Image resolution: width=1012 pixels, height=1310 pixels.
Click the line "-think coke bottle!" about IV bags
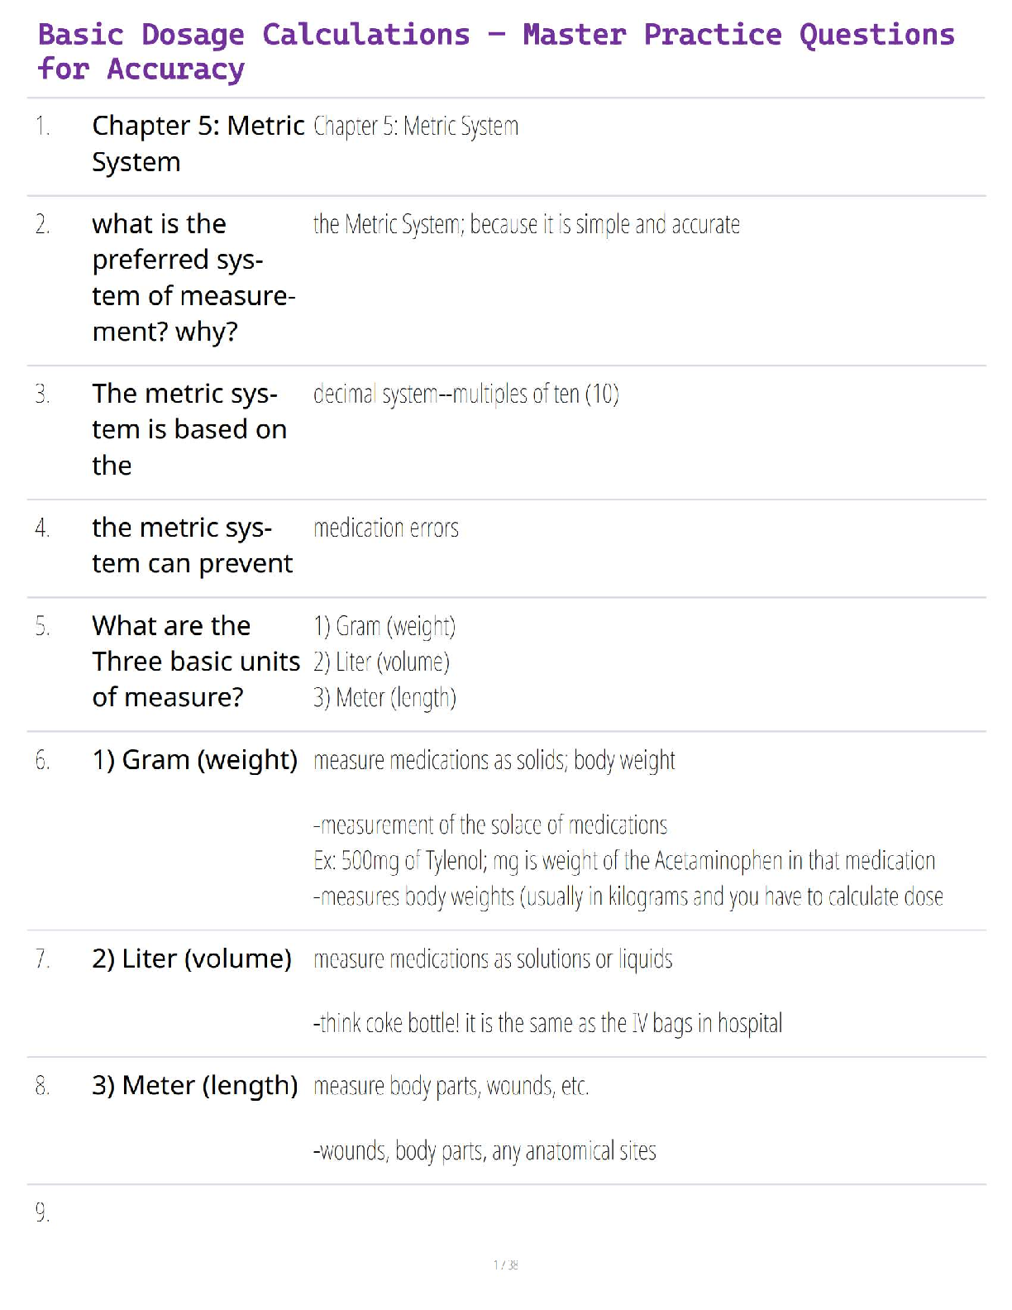pos(547,1024)
